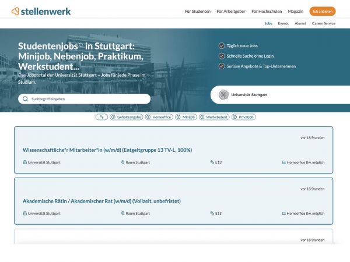Click the stellenwerk logo icon
Image resolution: width=350 pixels, height=262 pixels.
[15, 11]
